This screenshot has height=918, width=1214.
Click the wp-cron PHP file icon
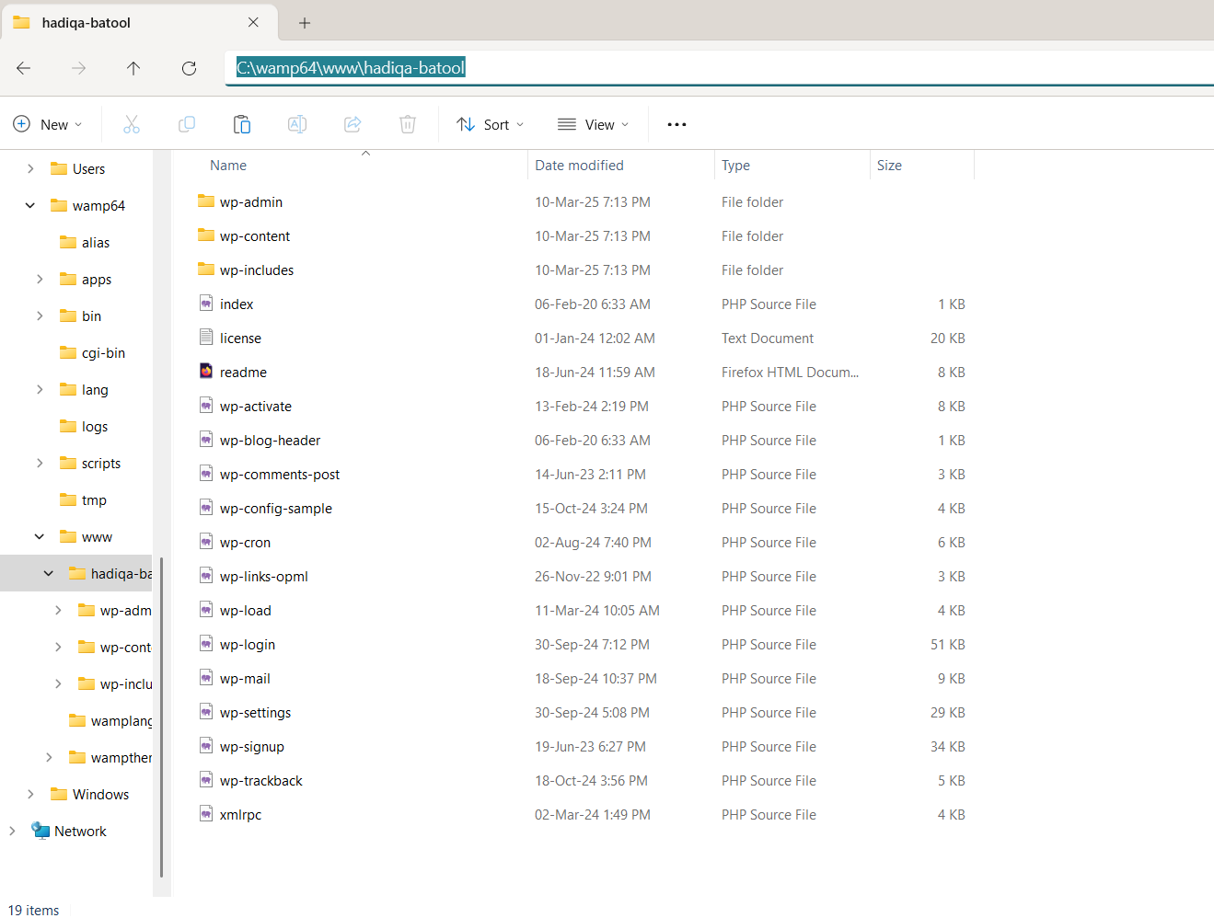tap(206, 542)
